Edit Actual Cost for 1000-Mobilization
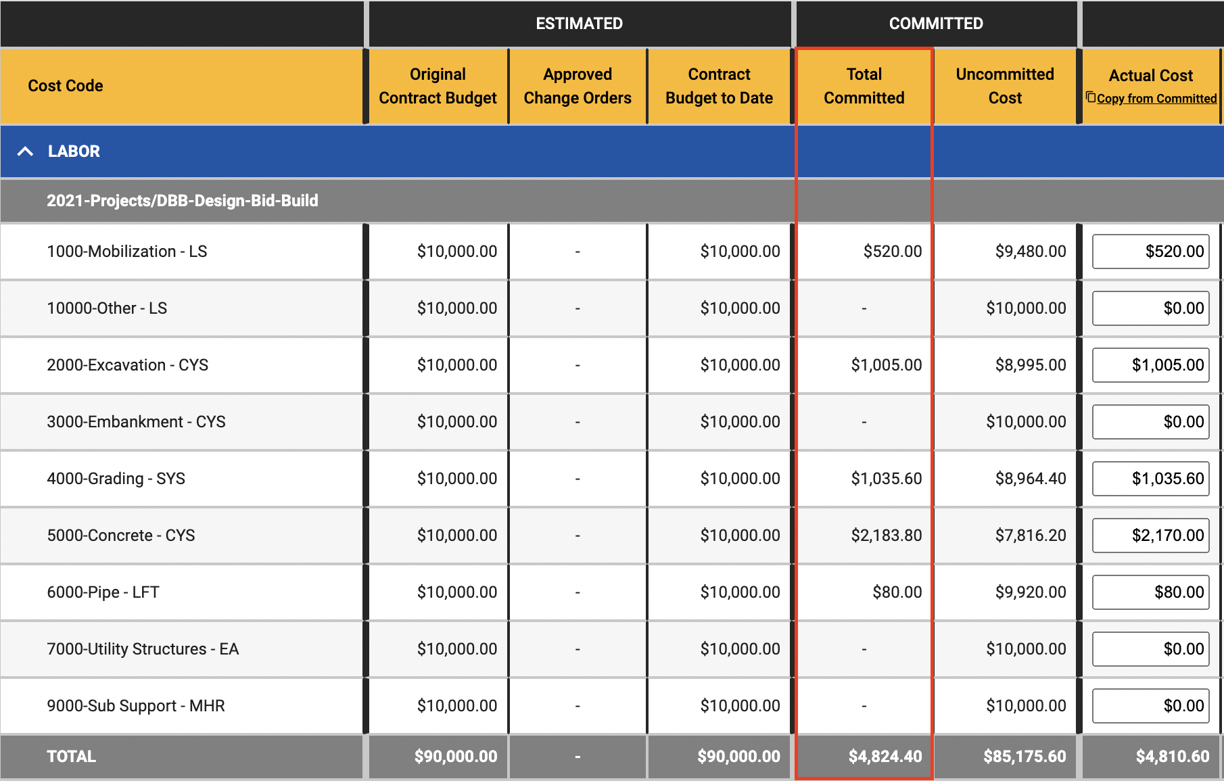1224x783 pixels. (x=1150, y=252)
